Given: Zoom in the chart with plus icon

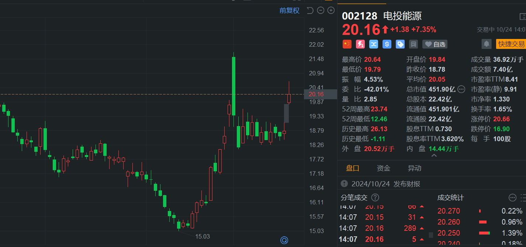Looking at the screenshot, I should [331, 10].
